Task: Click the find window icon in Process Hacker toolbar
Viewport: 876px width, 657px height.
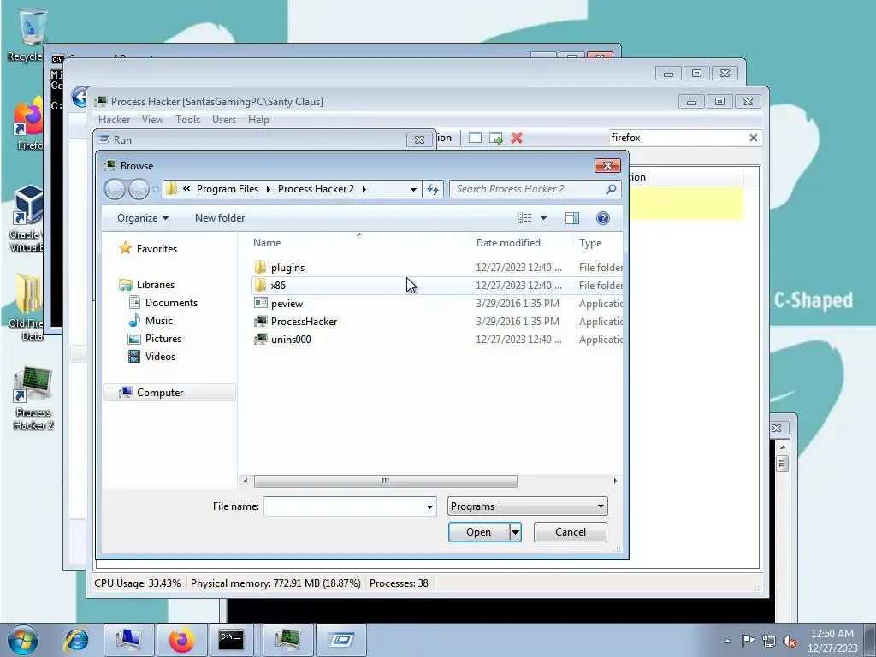Action: point(475,138)
